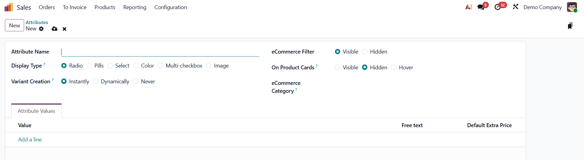Open the To Invoice menu
Screen dimensions: 584x160
point(75,7)
